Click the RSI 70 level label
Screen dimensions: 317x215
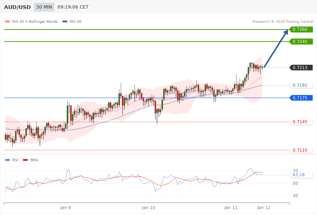click(x=295, y=171)
